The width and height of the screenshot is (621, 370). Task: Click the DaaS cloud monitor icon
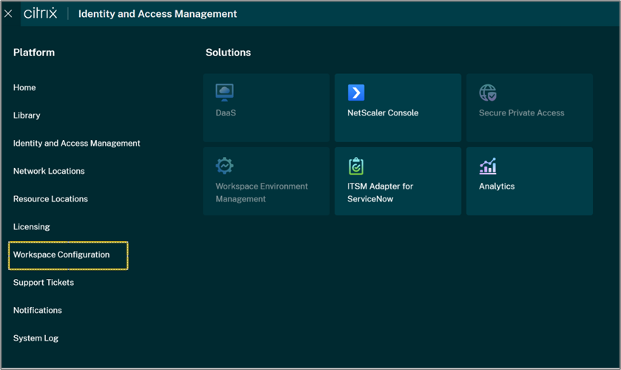(224, 92)
